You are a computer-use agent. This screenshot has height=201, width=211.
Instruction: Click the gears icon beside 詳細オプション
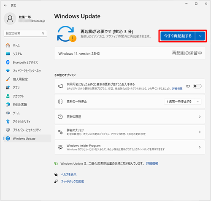(60, 132)
